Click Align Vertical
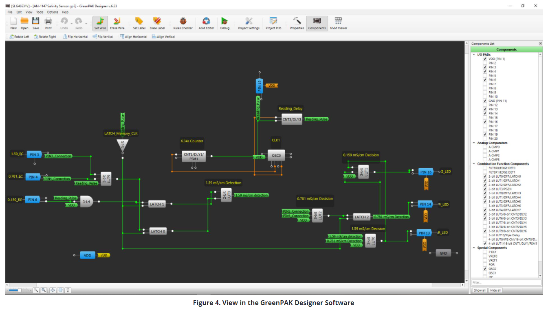548x310 pixels. [163, 37]
